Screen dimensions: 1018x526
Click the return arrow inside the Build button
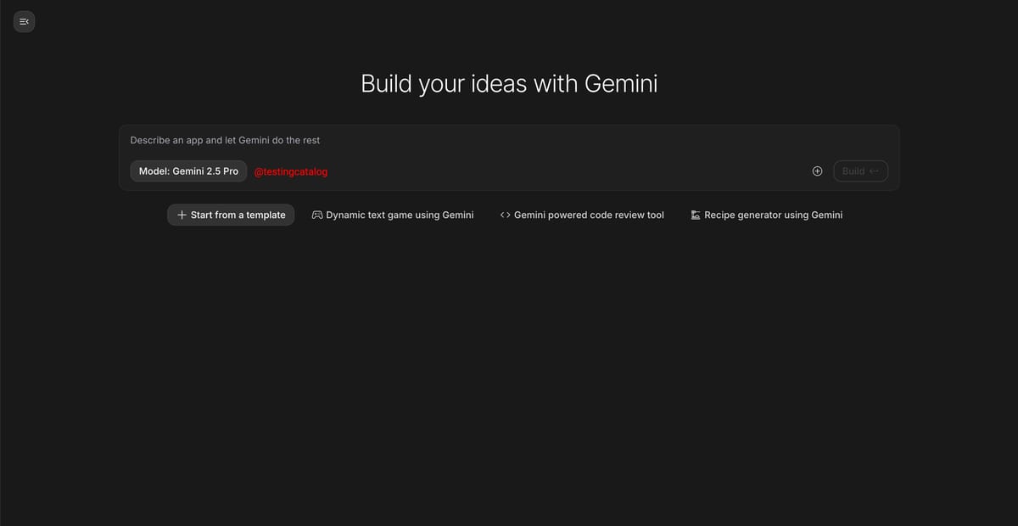click(873, 171)
